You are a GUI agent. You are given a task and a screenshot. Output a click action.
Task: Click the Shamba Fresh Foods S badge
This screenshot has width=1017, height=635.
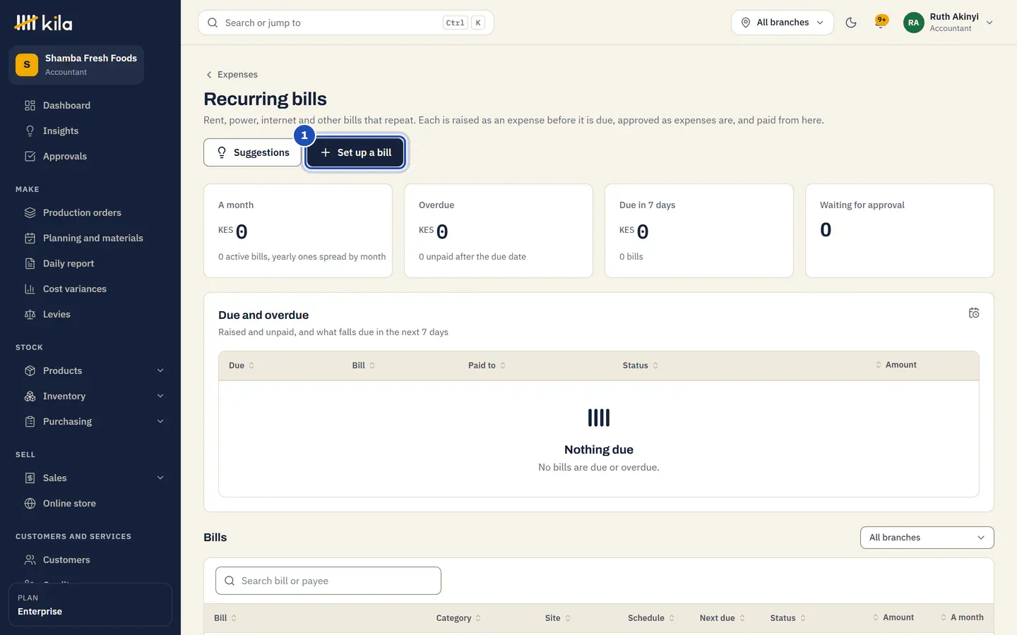27,65
